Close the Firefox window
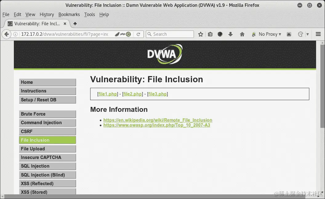325x199 pixels. coord(319,5)
